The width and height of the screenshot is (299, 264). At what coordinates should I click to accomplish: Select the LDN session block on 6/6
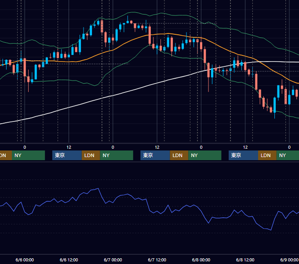click(x=91, y=155)
